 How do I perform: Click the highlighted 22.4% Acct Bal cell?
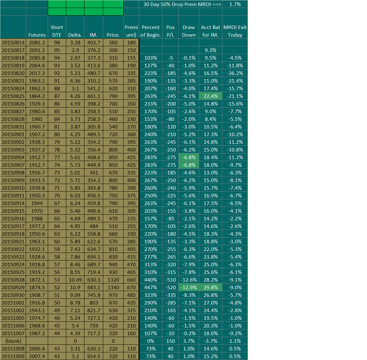[210, 96]
